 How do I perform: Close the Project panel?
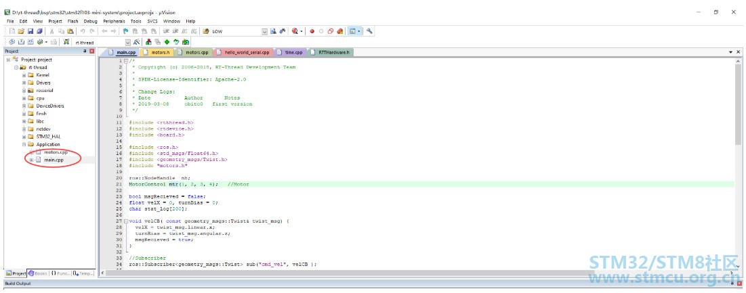click(92, 51)
